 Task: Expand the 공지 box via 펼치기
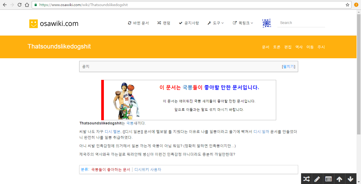point(289,66)
